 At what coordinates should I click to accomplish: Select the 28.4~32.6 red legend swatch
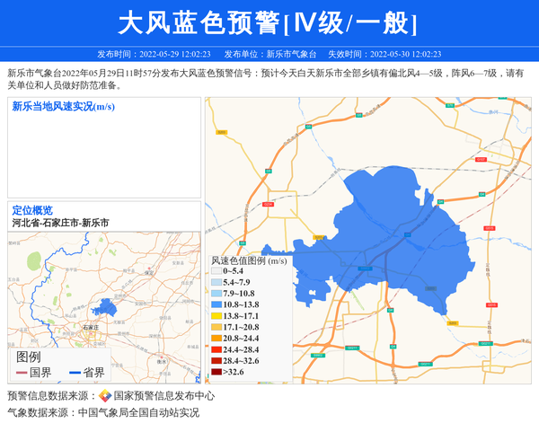coord(216,360)
